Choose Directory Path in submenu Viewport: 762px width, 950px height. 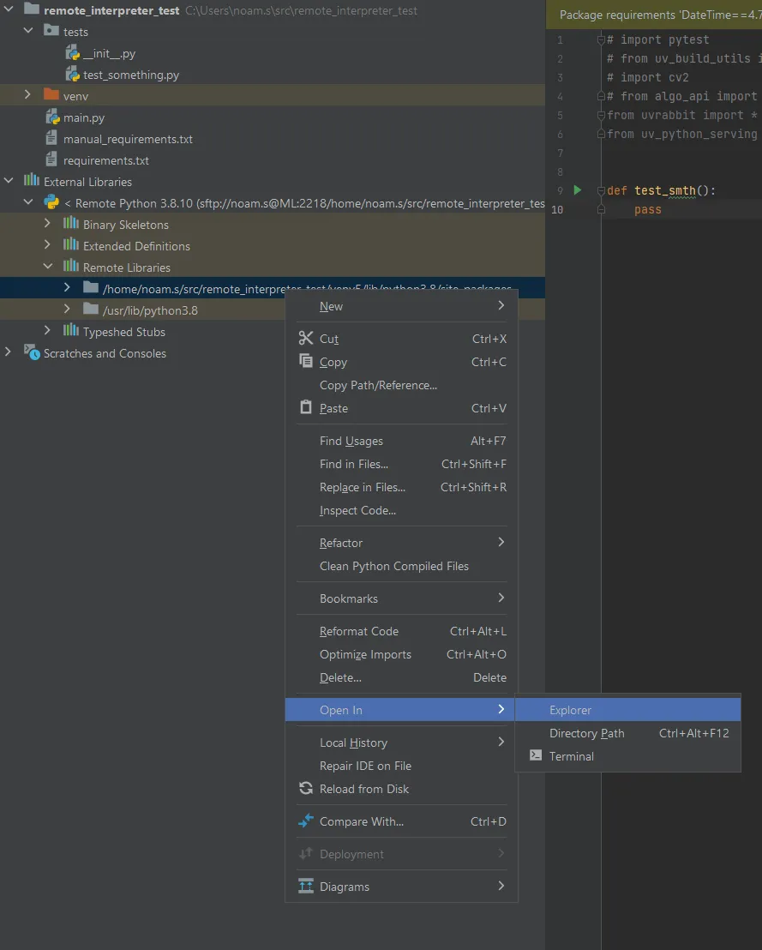tap(627, 732)
